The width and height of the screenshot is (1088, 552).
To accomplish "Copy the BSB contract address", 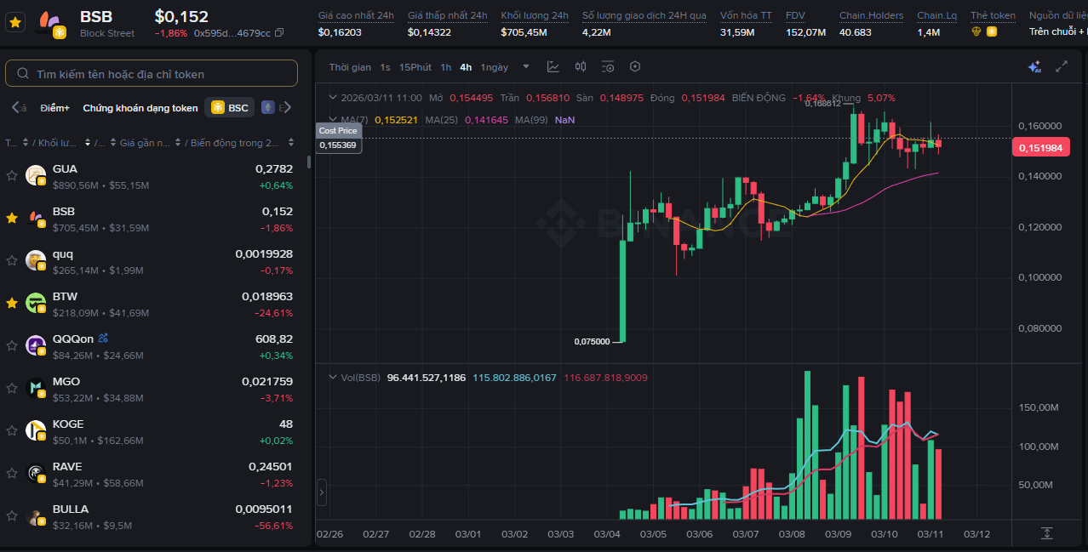I will pos(279,33).
